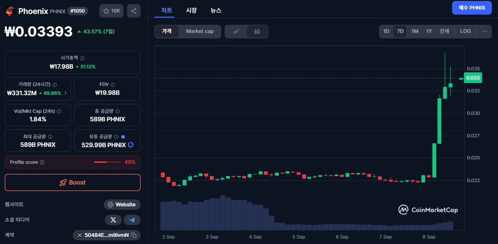Click info icon beside 최대 공급량
498x244 pixels.
point(50,137)
